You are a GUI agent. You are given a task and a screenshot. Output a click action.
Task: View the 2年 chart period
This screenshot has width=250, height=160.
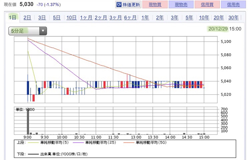tap(160, 17)
